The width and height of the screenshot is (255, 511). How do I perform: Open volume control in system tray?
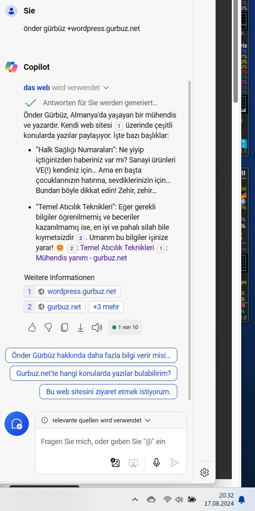(179, 499)
